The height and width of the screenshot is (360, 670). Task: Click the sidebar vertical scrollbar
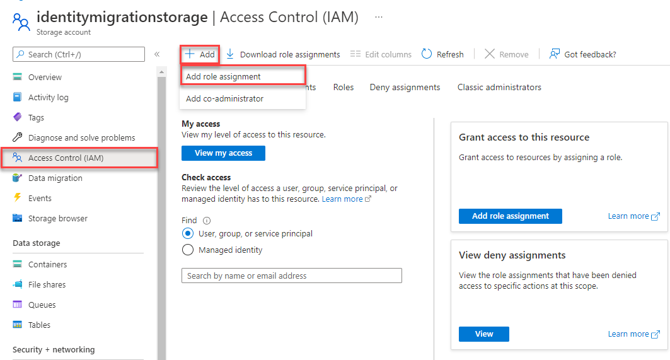coord(161,218)
